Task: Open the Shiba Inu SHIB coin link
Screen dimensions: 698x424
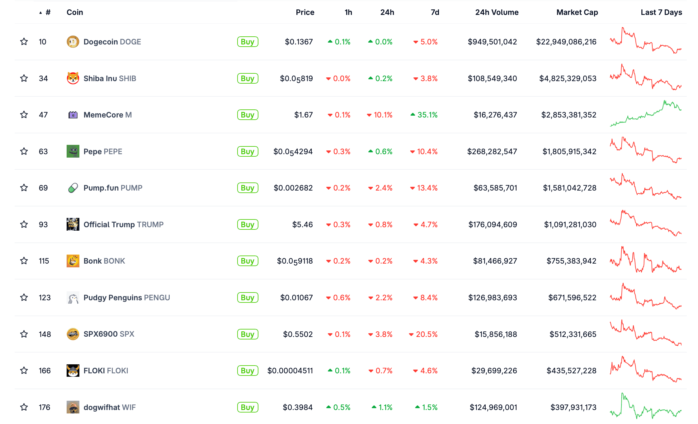Action: click(110, 78)
